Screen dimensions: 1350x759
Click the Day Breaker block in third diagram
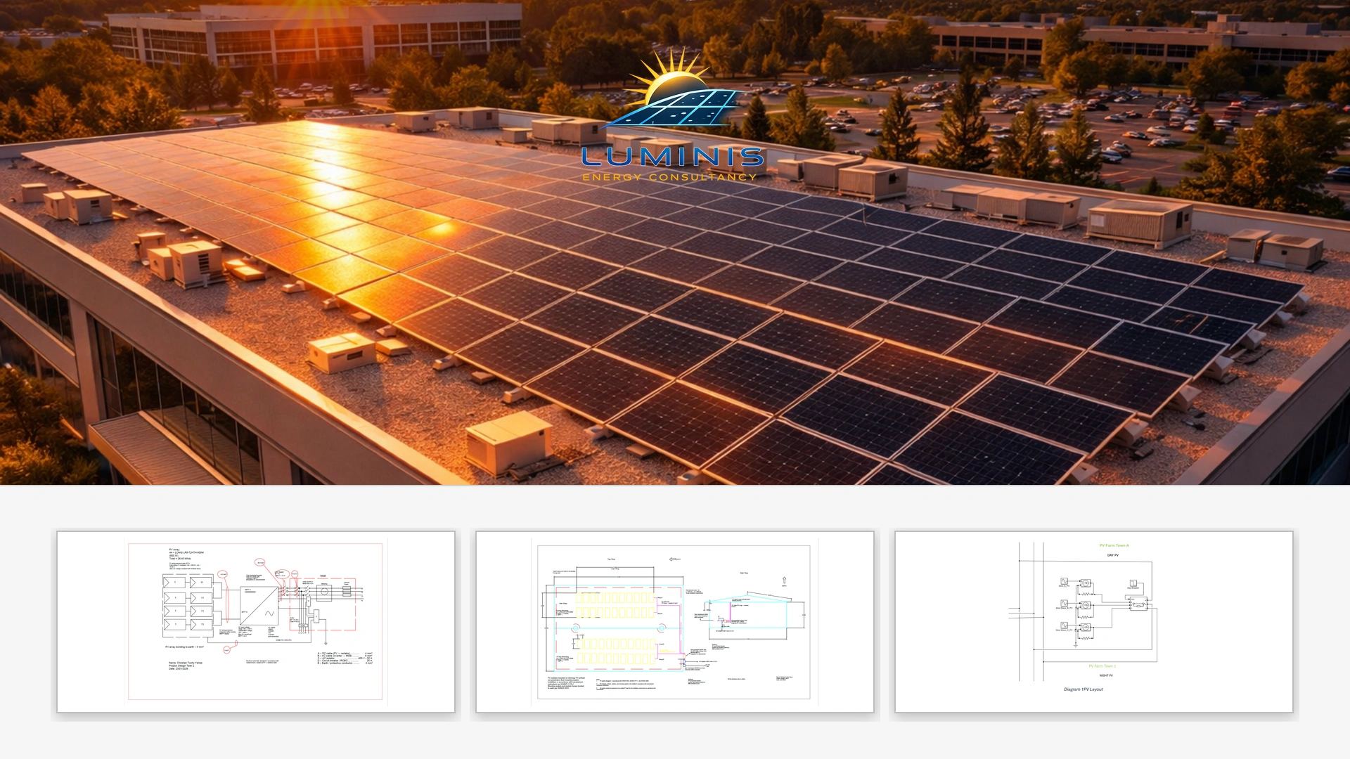coord(1133,585)
